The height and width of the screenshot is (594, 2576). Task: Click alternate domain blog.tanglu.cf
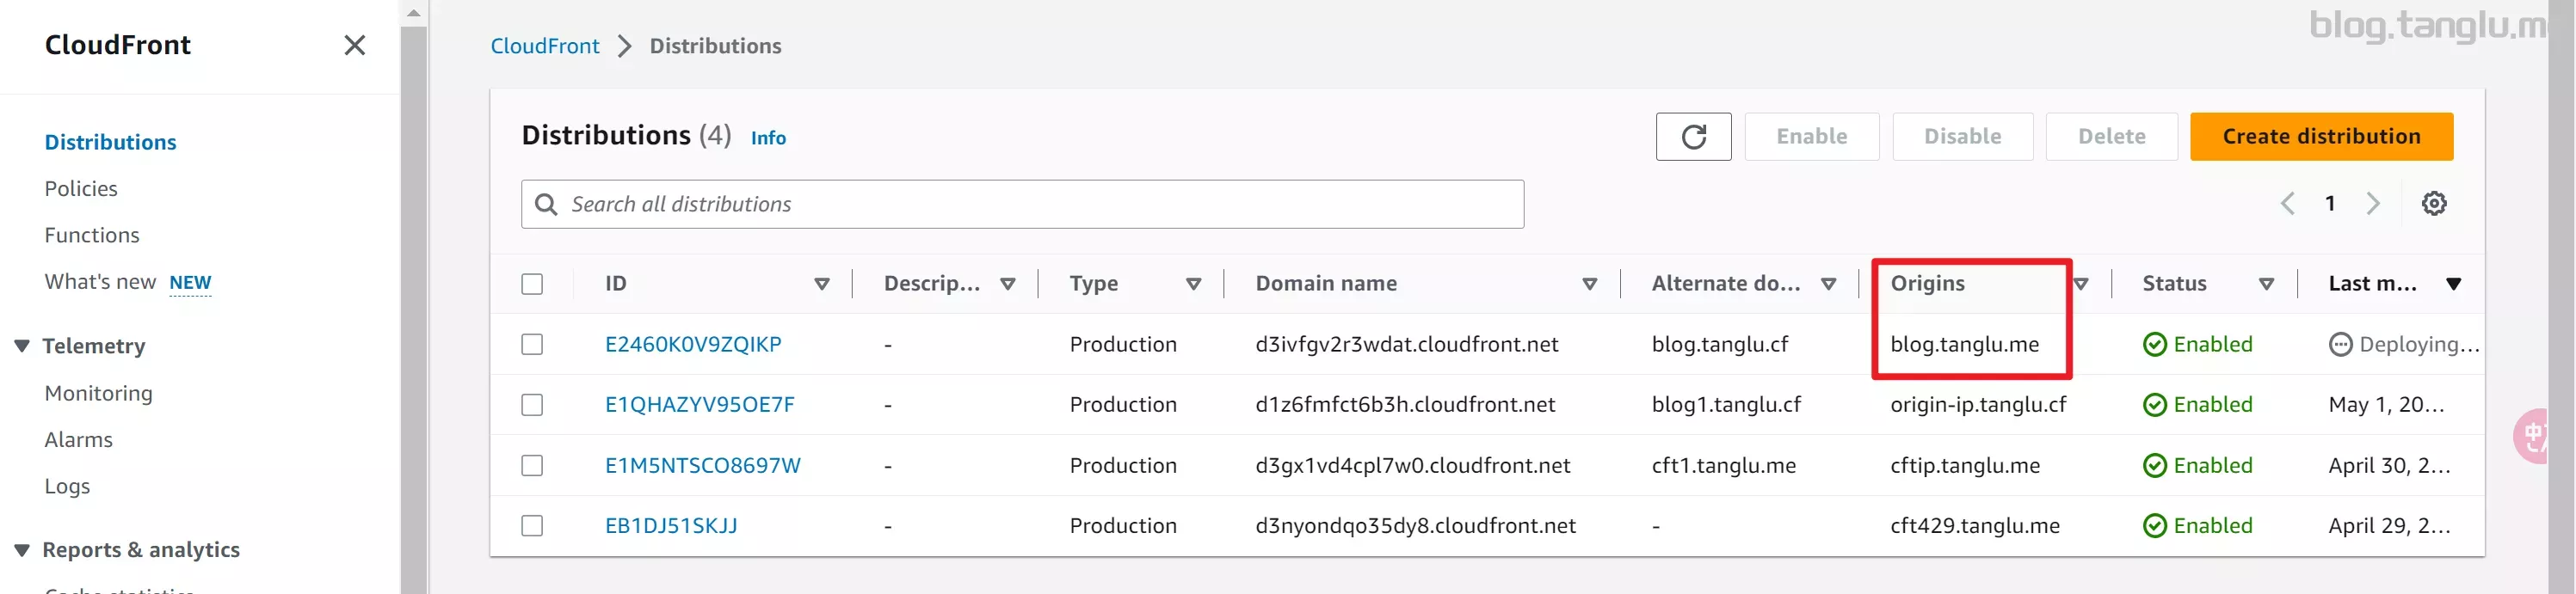coord(1720,345)
